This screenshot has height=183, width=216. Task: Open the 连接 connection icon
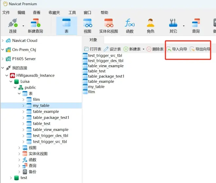click(13, 26)
